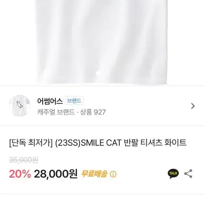Tap the (23SS) season text in title

(x=68, y=143)
